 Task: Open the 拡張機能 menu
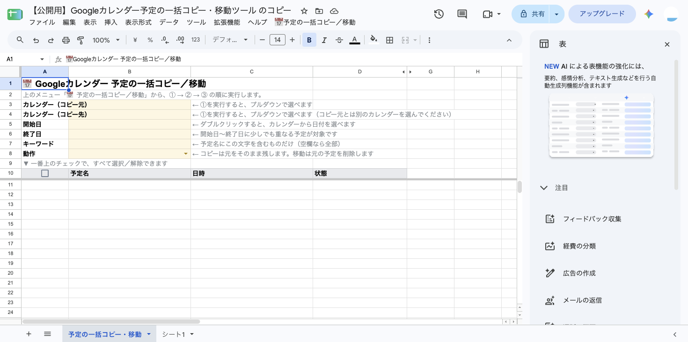coord(227,22)
